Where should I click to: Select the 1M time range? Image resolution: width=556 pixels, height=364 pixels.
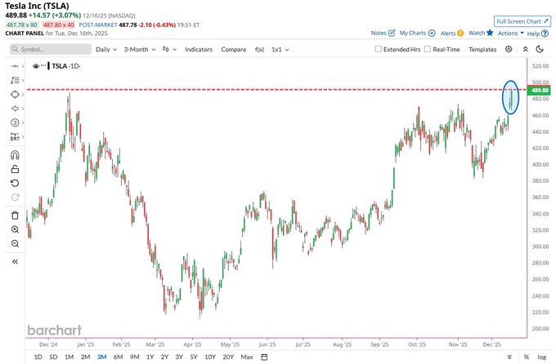pyautogui.click(x=69, y=357)
